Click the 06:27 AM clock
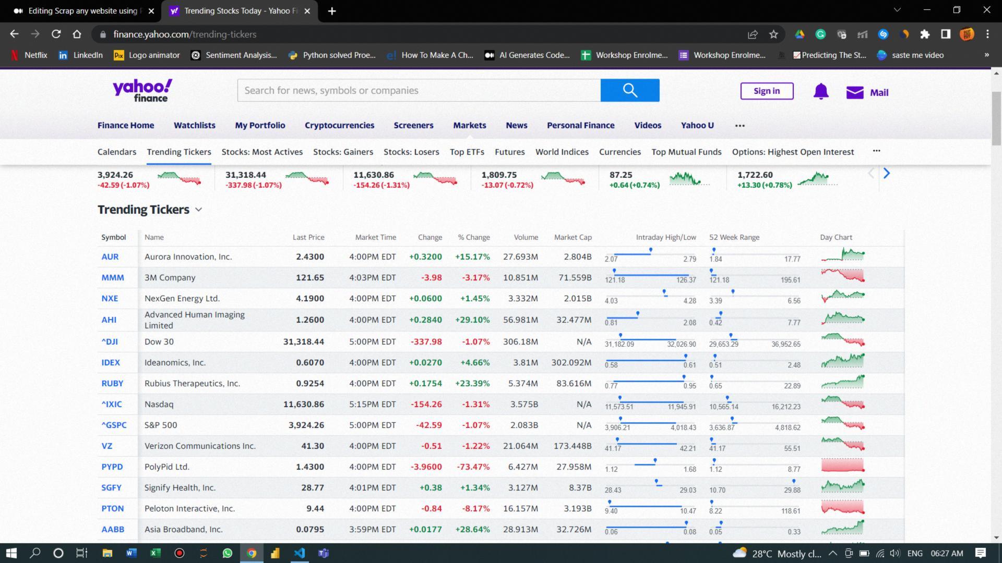 click(947, 553)
